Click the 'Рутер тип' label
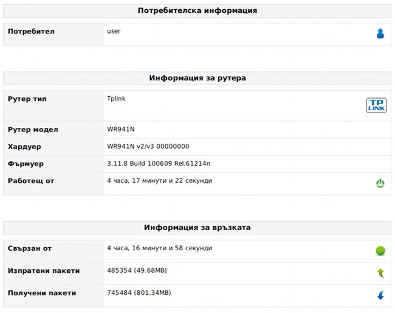 click(27, 99)
